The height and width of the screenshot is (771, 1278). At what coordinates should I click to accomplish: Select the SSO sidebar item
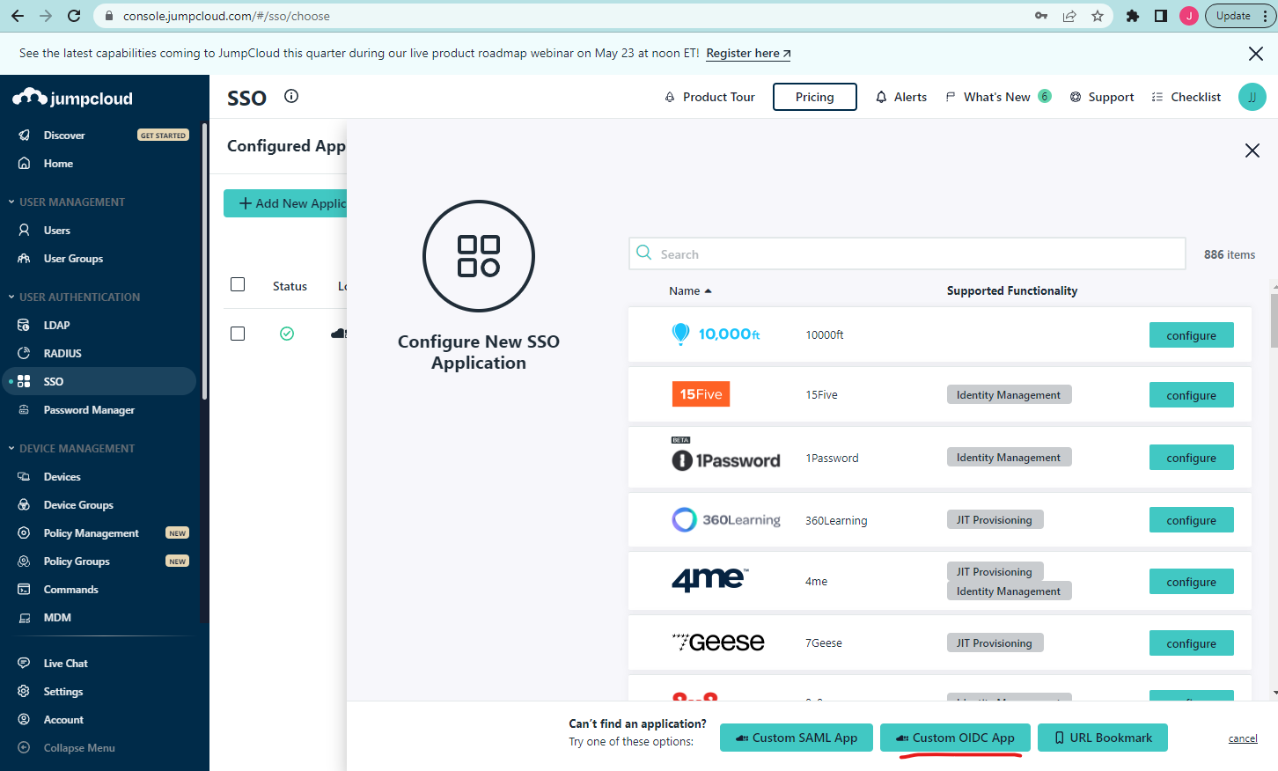tap(99, 381)
